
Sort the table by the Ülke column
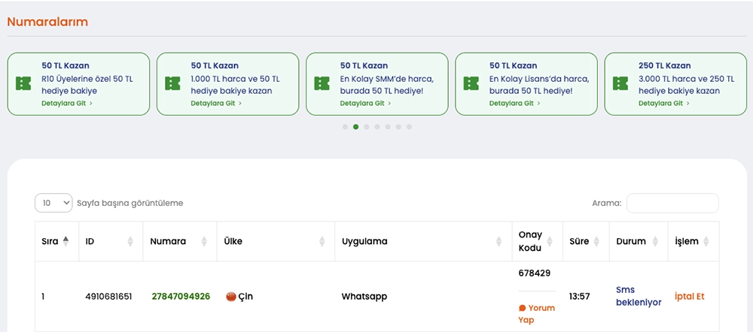point(323,241)
